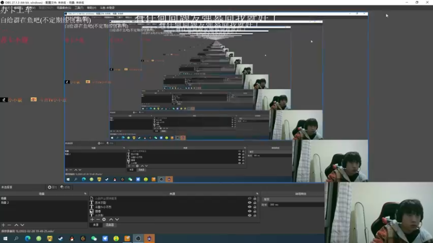433x243 pixels.
Task: Open the orange-highlighted app at taskbar end
Action: tap(149, 239)
